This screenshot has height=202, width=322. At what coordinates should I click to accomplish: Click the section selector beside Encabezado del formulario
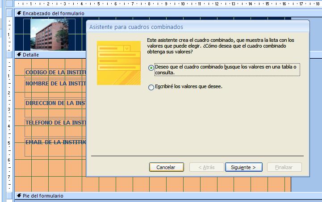pos(9,13)
